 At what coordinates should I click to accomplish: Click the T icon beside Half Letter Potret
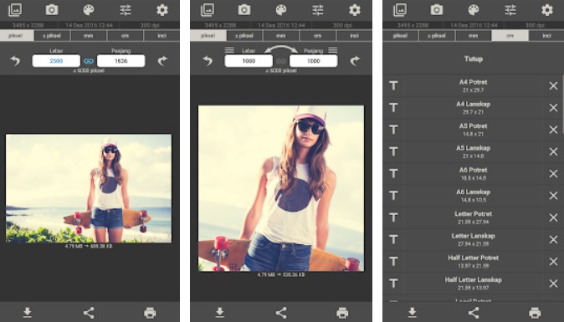point(394,261)
